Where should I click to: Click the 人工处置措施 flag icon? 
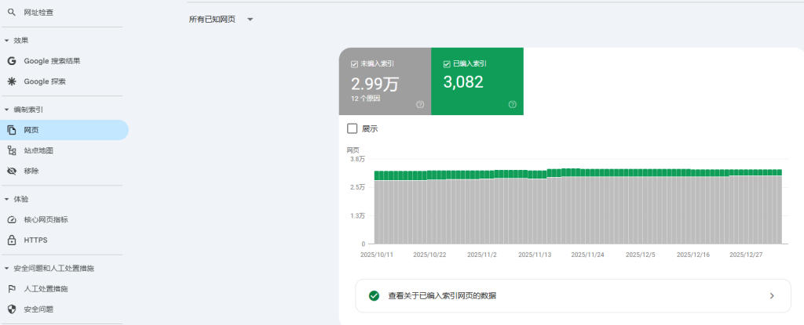click(x=11, y=288)
